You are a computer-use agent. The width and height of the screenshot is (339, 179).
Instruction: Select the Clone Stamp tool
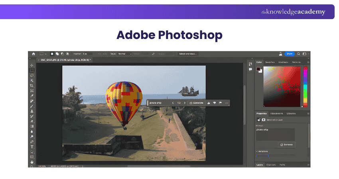tap(32, 111)
